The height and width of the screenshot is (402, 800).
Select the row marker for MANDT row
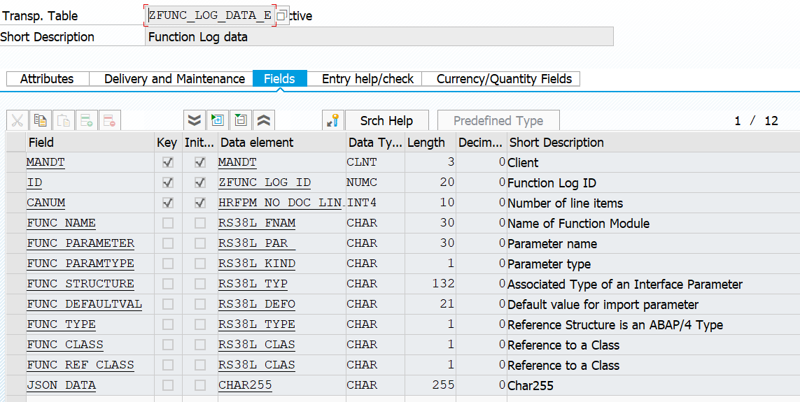click(x=16, y=162)
